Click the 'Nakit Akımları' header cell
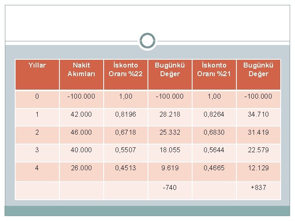Viewport: 295px width, 221px height. (81, 74)
